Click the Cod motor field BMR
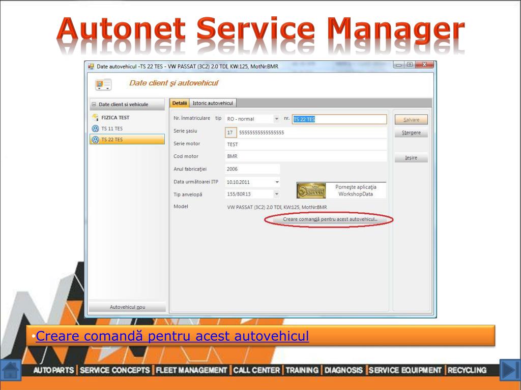Viewport: 521px width, 390px height. tap(306, 156)
